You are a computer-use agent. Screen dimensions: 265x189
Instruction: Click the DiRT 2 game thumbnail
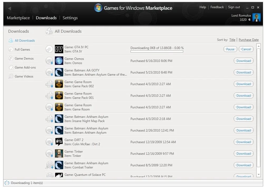click(59, 142)
